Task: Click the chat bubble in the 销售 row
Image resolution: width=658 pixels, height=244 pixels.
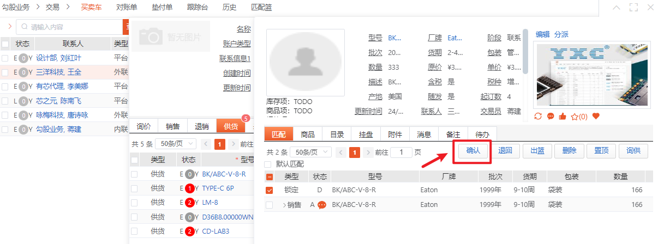Action: pyautogui.click(x=322, y=205)
